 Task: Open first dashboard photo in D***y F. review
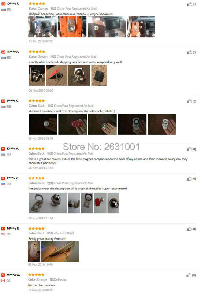point(42,27)
